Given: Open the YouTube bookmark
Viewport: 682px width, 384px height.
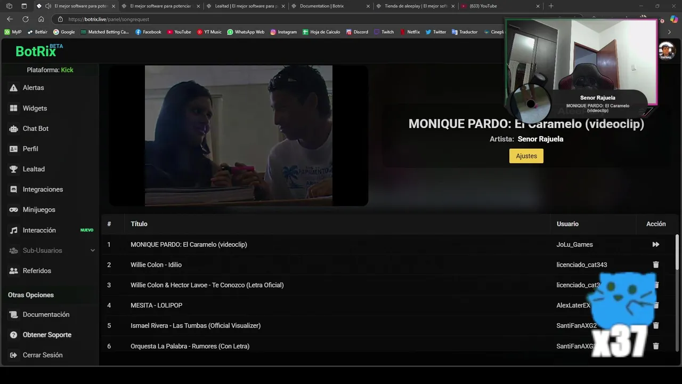Looking at the screenshot, I should 179,32.
